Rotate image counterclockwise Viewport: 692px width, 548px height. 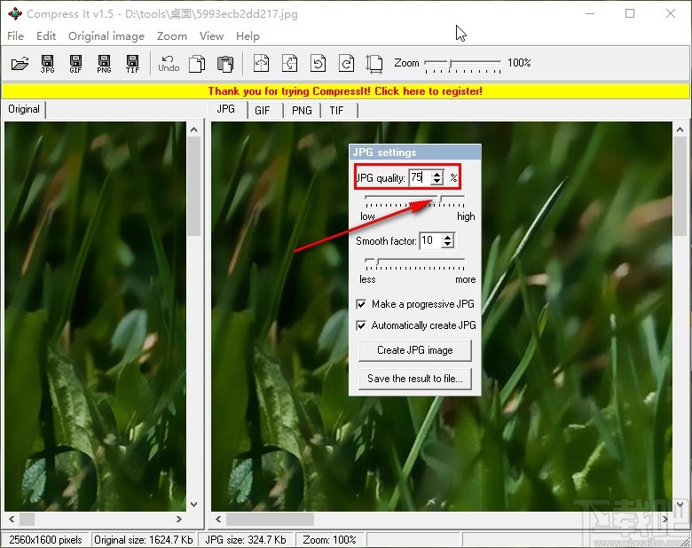click(x=318, y=64)
